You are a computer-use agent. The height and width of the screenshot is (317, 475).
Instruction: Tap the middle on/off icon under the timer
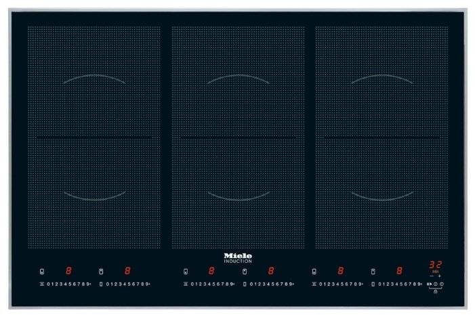[435, 284]
